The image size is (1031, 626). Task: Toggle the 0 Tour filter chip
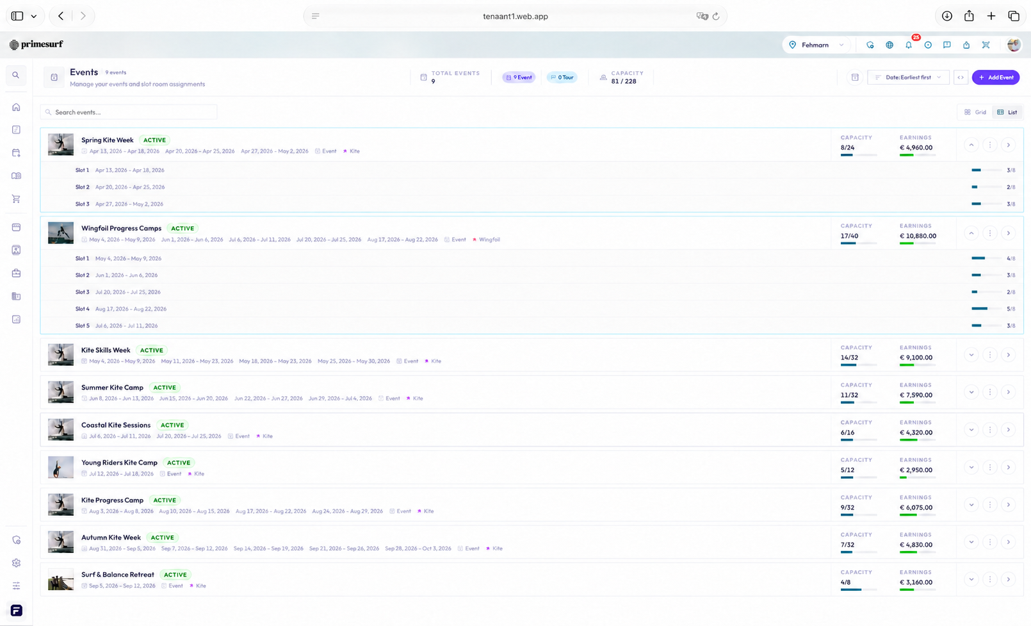[562, 78]
